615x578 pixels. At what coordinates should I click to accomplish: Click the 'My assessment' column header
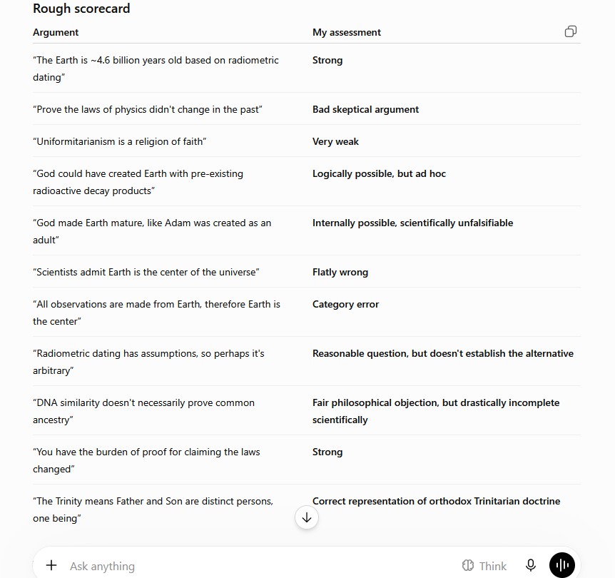click(346, 32)
